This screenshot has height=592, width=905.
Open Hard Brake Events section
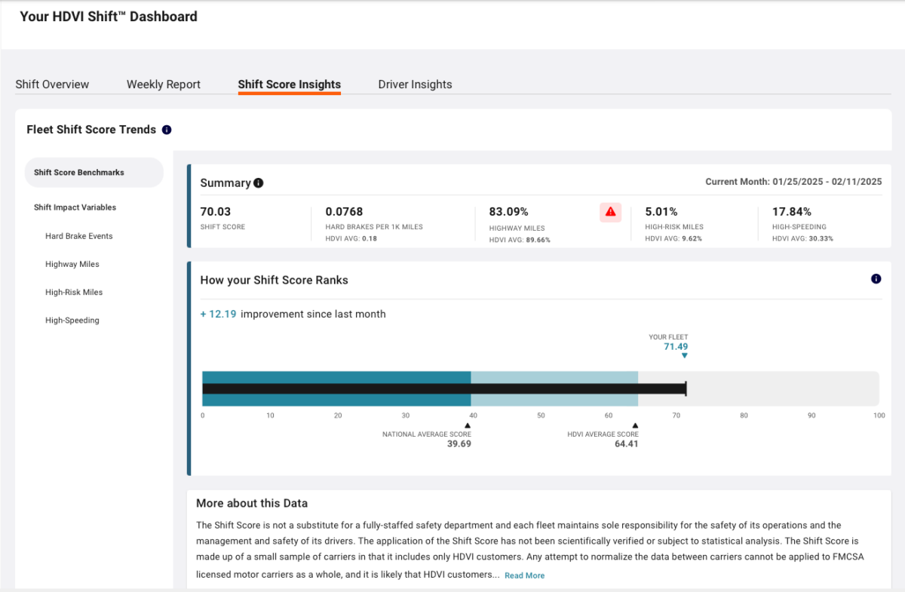78,236
